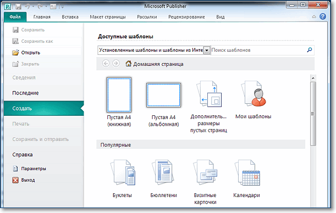Image resolution: width=336 pixels, height=213 pixels.
Task: Choose Сохранить in the backstage menu
Action: click(29, 30)
